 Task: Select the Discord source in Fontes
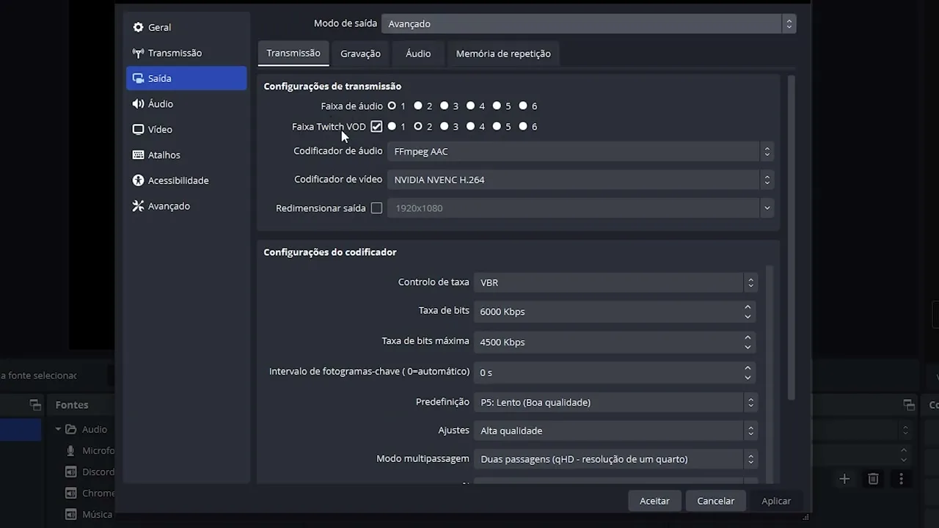pyautogui.click(x=89, y=472)
